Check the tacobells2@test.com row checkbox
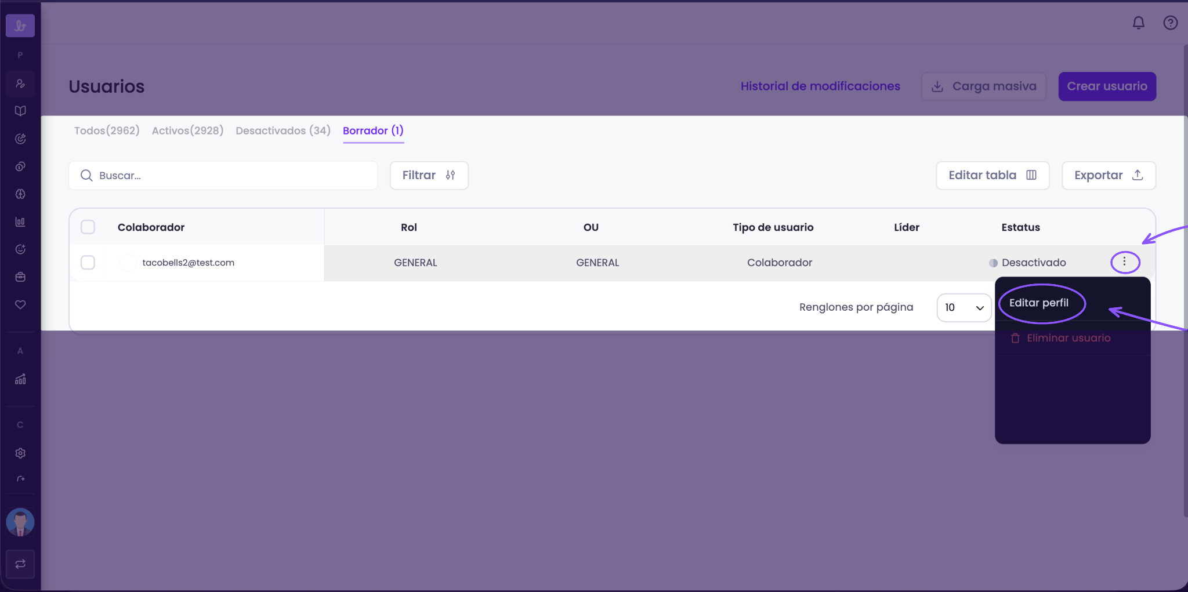Viewport: 1188px width, 592px height. pyautogui.click(x=88, y=263)
